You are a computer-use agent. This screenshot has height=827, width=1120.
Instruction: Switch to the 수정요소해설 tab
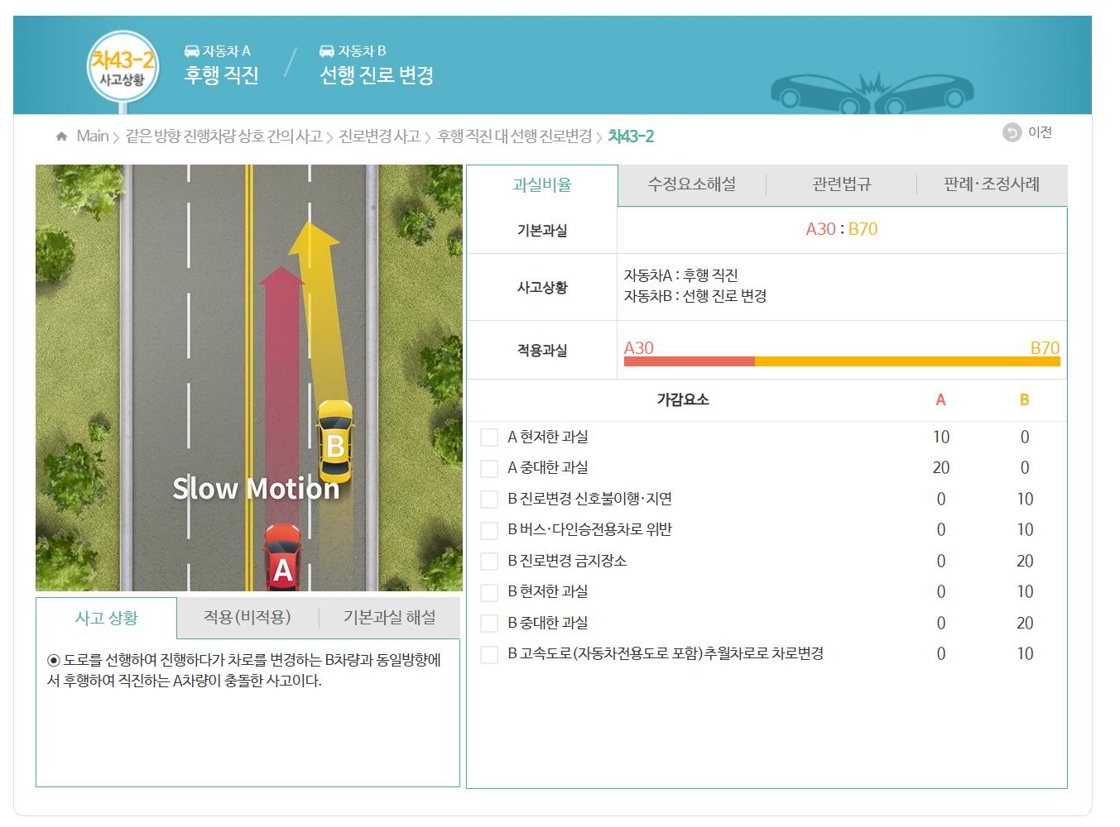691,184
